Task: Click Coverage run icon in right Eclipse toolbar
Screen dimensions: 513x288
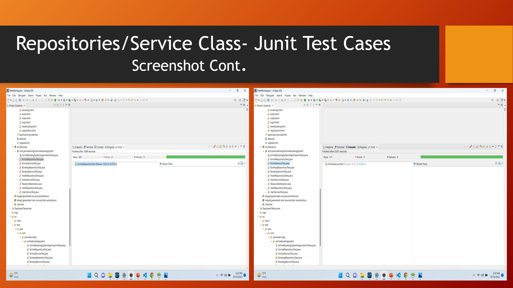Action: [x=320, y=100]
